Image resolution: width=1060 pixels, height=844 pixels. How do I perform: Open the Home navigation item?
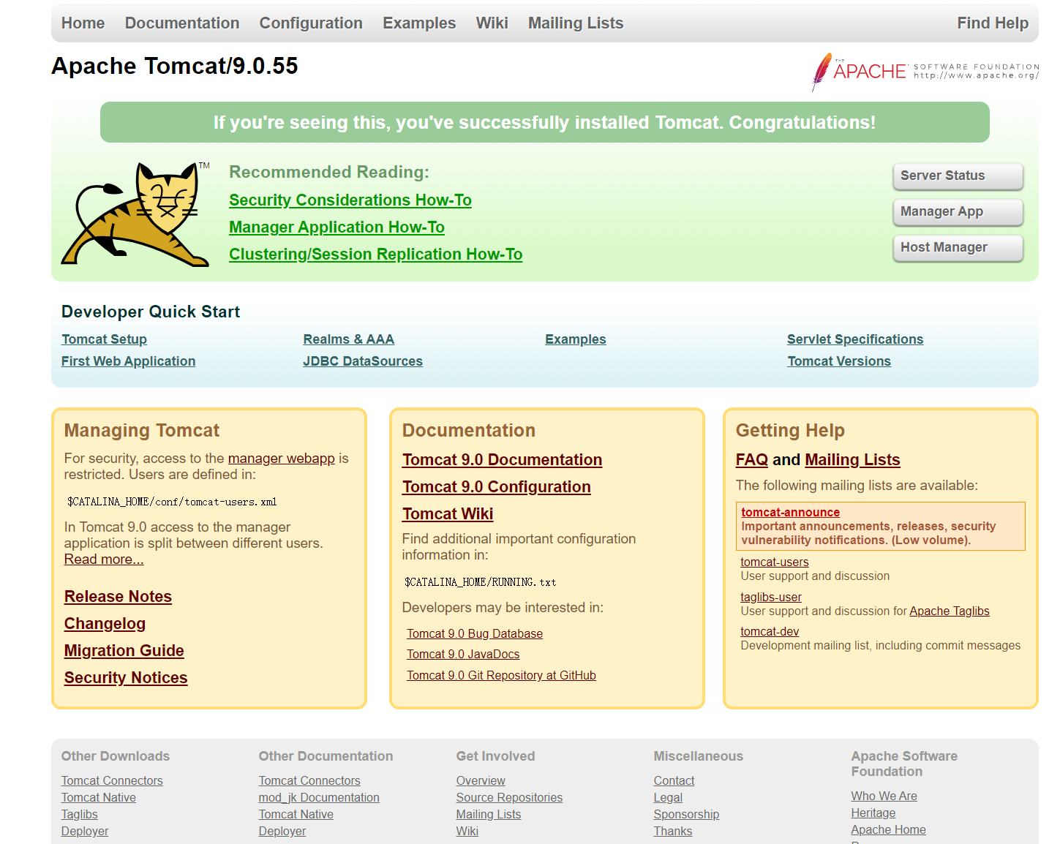click(83, 23)
